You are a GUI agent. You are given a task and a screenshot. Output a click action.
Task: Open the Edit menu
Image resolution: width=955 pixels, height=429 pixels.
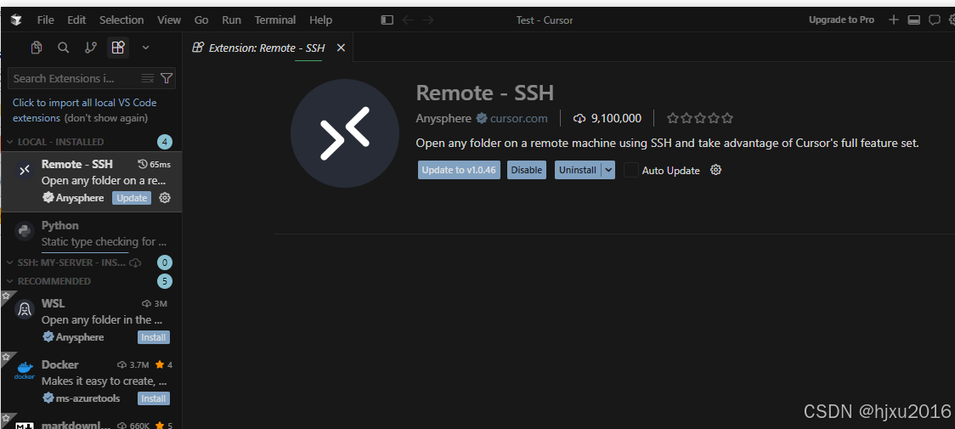(76, 20)
